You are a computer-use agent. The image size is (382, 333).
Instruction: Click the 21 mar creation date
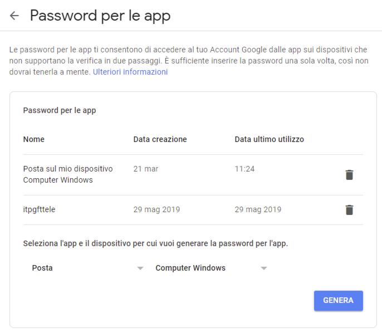[146, 169]
